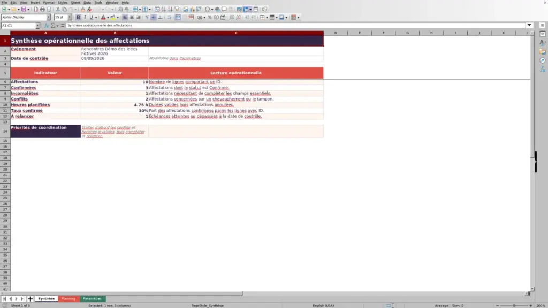This screenshot has width=548, height=308.
Task: Add a new sheet with the plus button
Action: coord(31,299)
